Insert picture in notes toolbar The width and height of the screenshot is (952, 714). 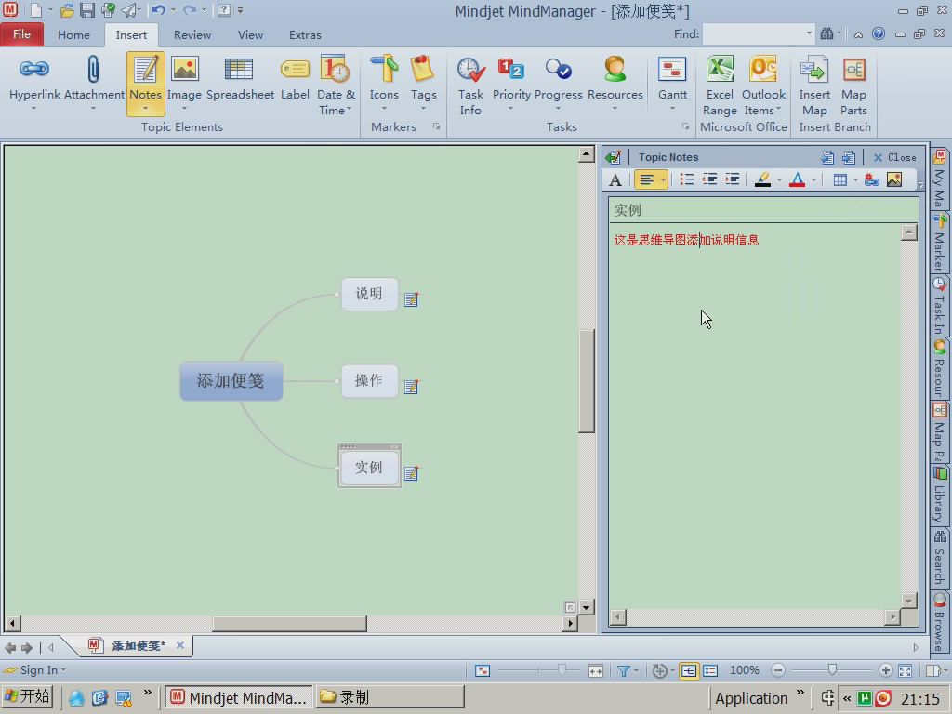pyautogui.click(x=894, y=179)
